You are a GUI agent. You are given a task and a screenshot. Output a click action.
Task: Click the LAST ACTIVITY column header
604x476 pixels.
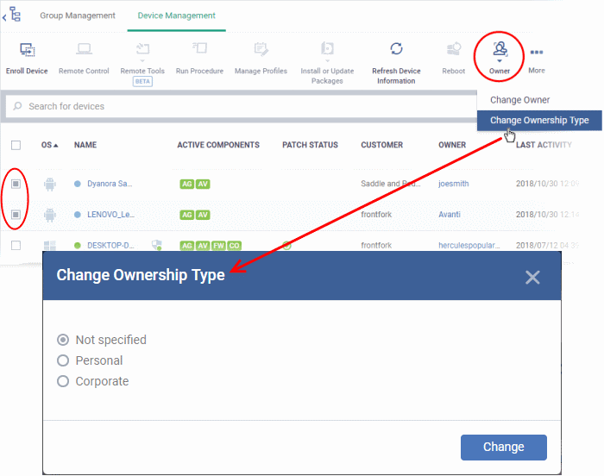[544, 145]
